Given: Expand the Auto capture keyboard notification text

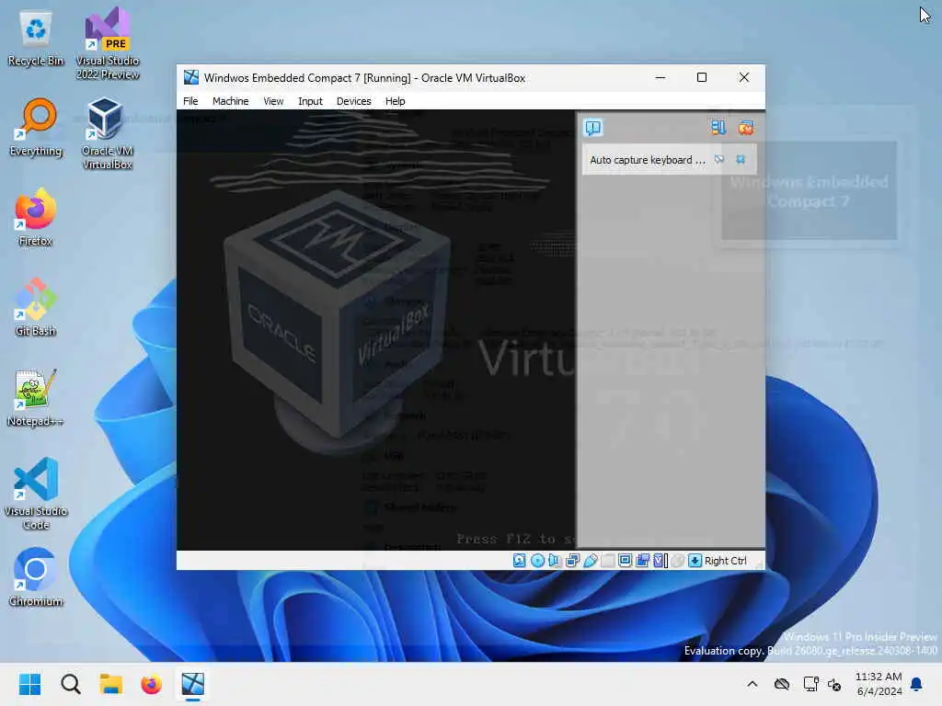Looking at the screenshot, I should [648, 160].
